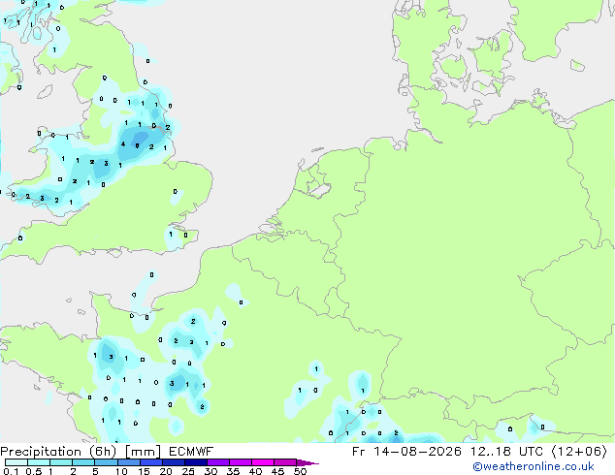Image resolution: width=615 pixels, height=475 pixels.
Task: Select the 35–40 mm legend color swatch
Action: coord(241,462)
